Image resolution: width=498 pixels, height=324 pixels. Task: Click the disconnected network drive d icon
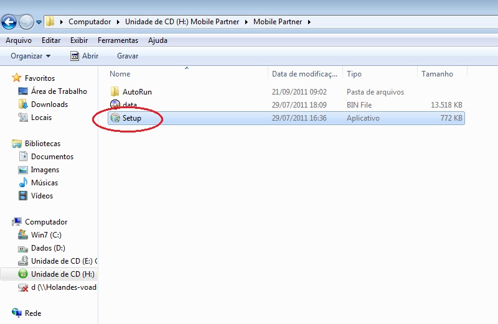23,287
